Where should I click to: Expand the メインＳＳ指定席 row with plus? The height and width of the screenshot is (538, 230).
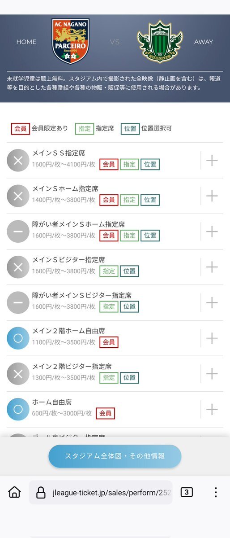tap(212, 160)
